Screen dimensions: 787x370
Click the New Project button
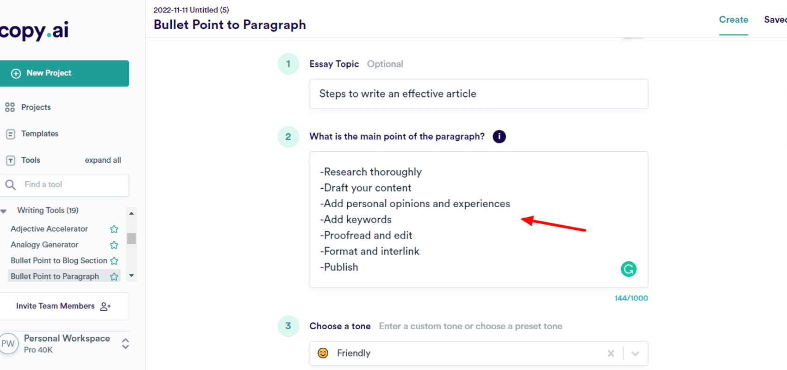(64, 73)
